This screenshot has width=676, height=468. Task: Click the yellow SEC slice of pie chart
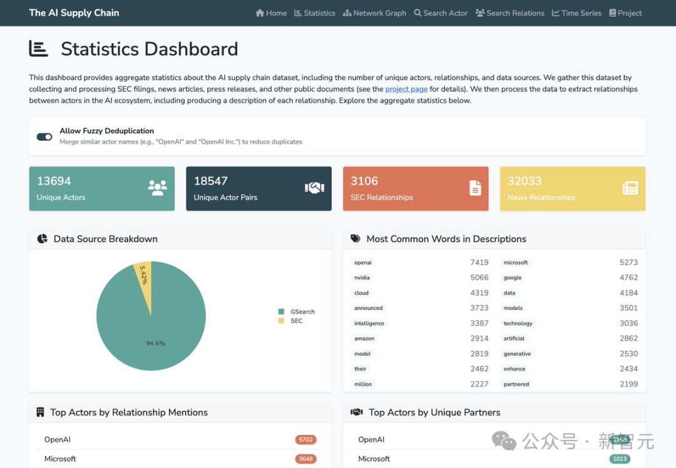pos(145,277)
